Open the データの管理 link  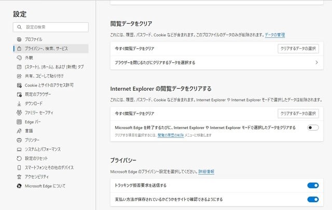pos(275,35)
